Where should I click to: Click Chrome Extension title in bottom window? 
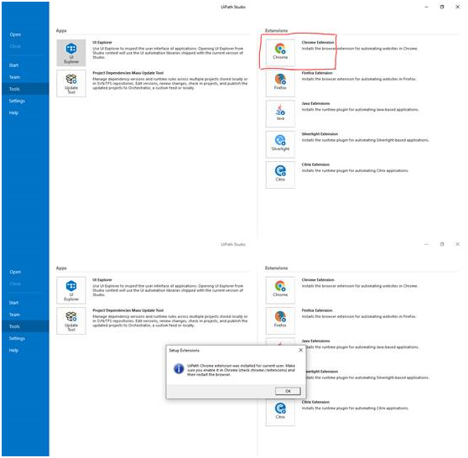318,280
